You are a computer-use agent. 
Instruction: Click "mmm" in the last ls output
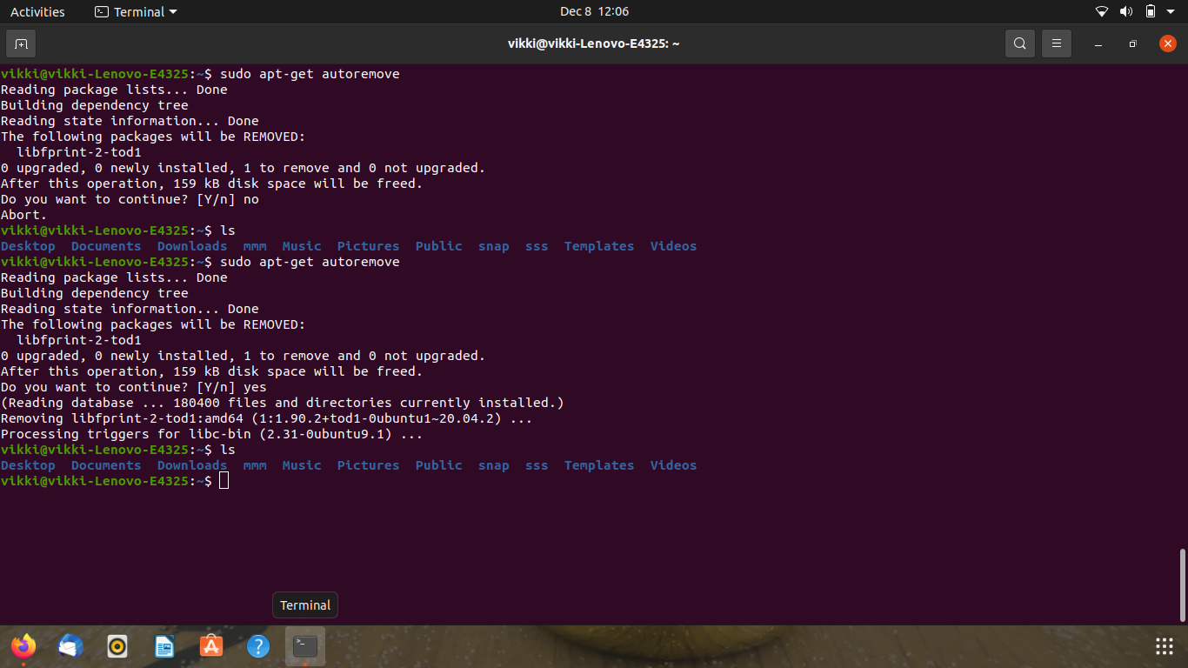click(255, 465)
